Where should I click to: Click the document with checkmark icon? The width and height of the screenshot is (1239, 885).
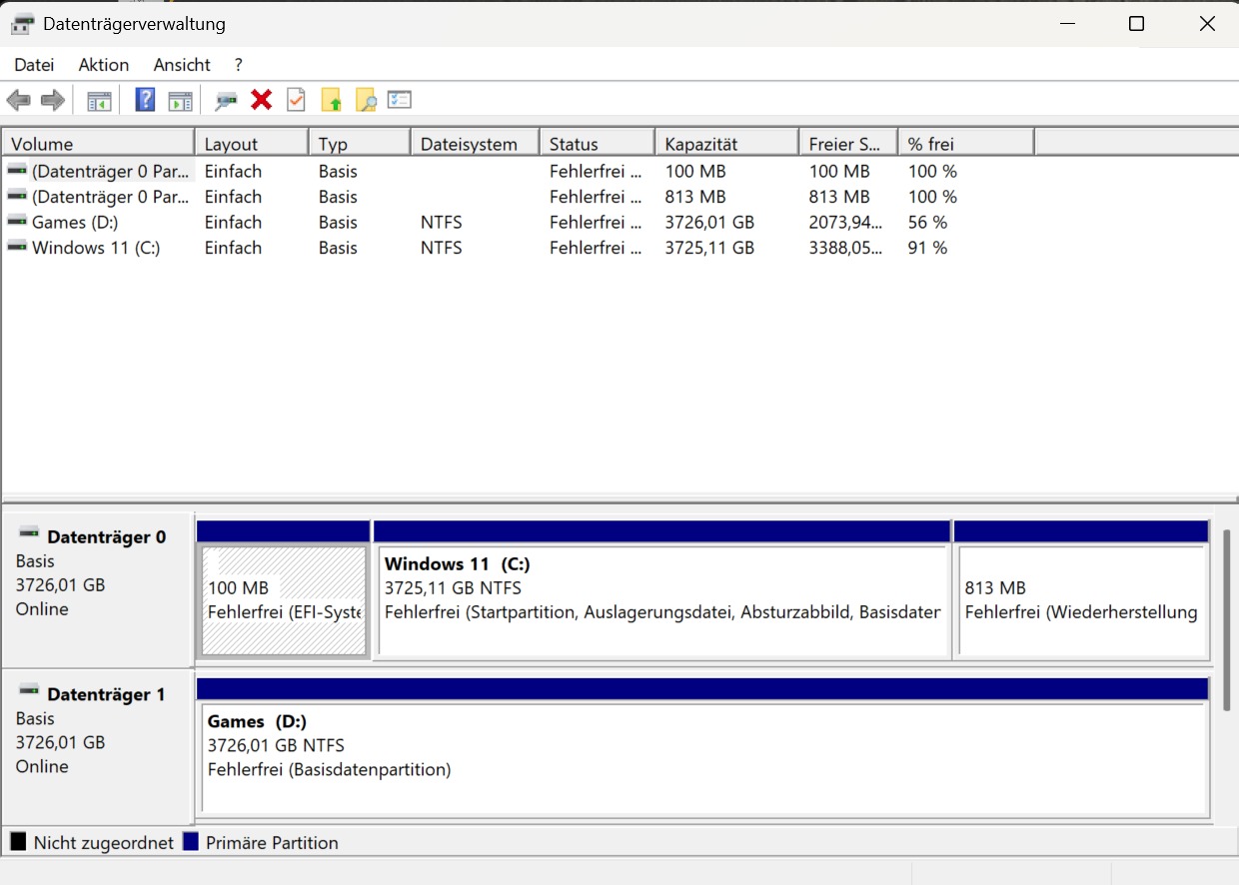click(x=296, y=100)
